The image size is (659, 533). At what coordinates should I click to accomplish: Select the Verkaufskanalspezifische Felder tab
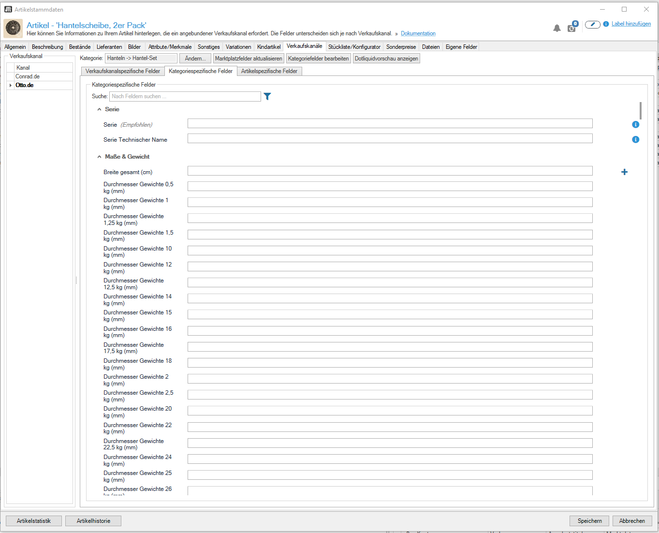pos(123,71)
